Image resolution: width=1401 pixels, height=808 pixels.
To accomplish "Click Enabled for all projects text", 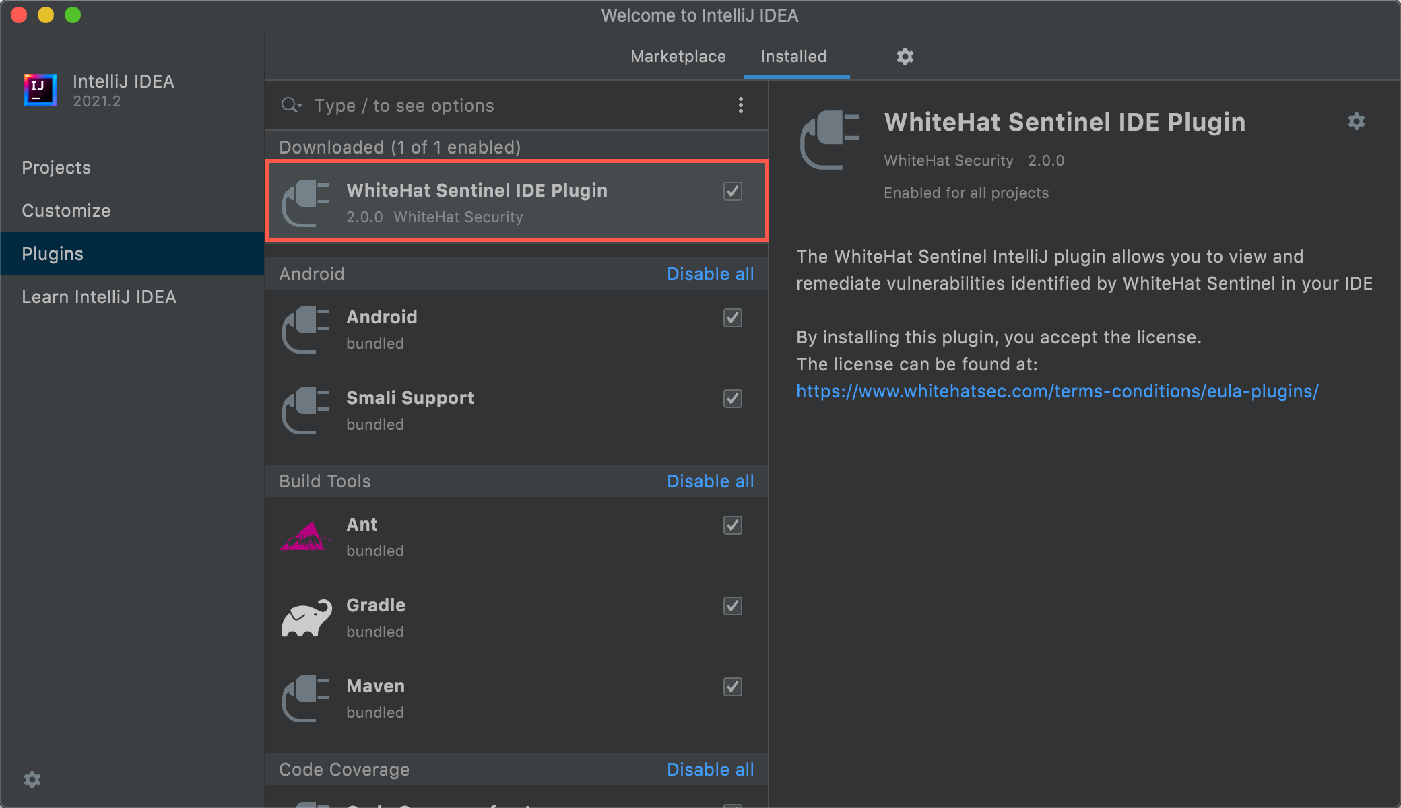I will pyautogui.click(x=966, y=193).
